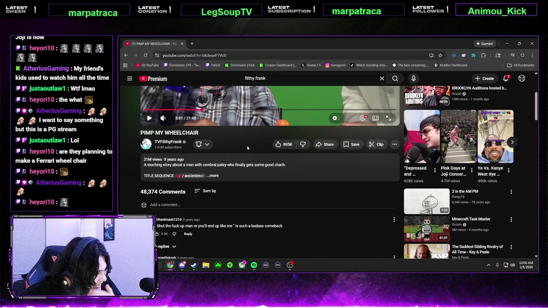Open File Explorer from the taskbar

pos(206,265)
